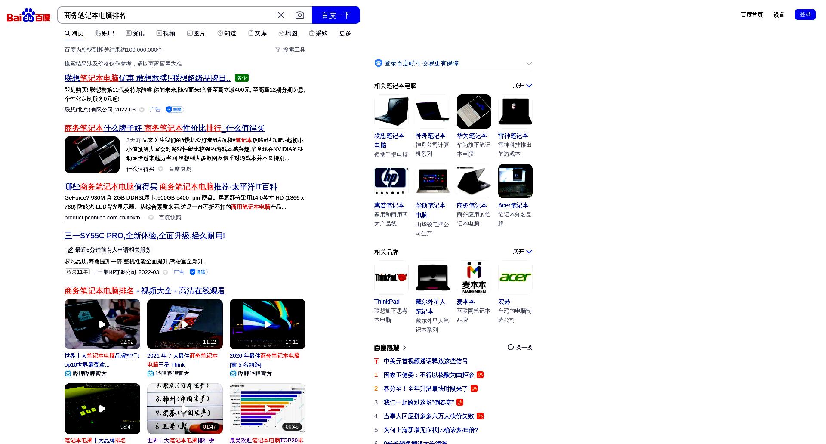This screenshot has width=826, height=444.
Task: Open 戴尔外星人笔记本 brand thumbnail
Action: pyautogui.click(x=433, y=277)
